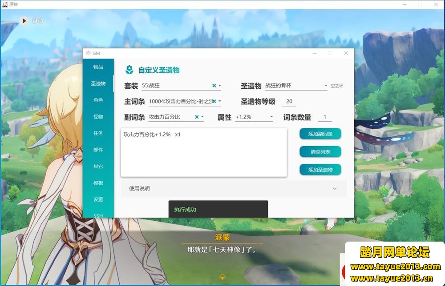Maximize the GM window
The image size is (445, 286).
tap(330, 53)
